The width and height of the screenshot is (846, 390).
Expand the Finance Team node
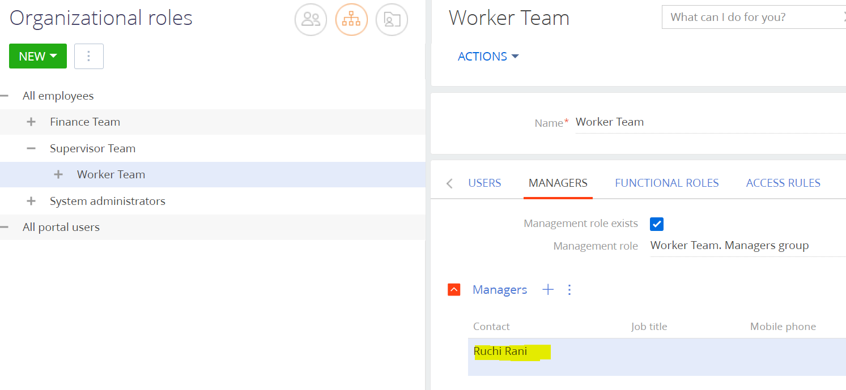[x=31, y=122]
